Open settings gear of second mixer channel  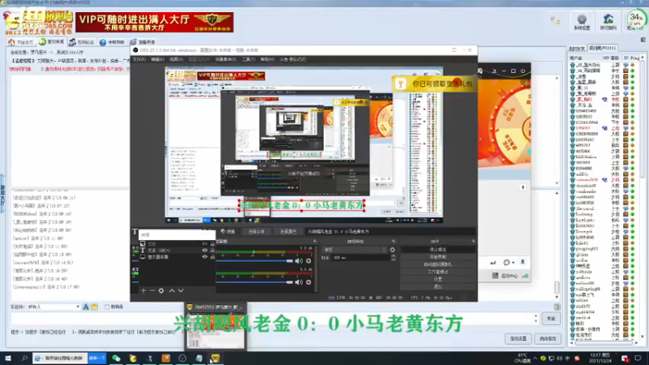[308, 282]
